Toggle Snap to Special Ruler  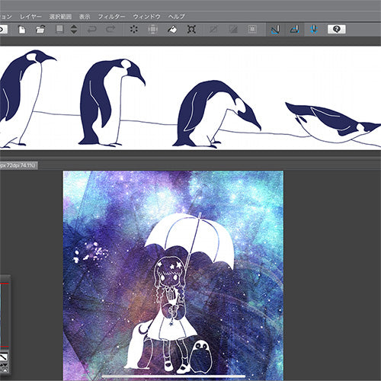[x=295, y=30]
